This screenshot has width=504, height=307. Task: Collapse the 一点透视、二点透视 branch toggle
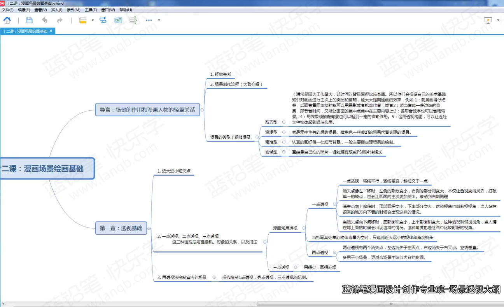point(265,242)
